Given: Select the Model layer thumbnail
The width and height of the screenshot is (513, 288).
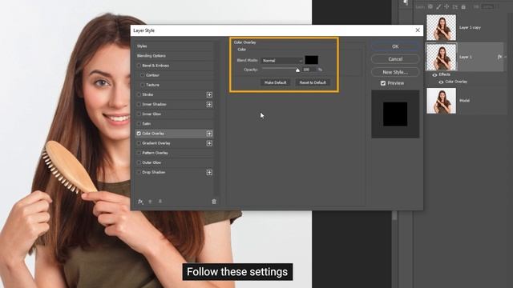Looking at the screenshot, I should (441, 101).
